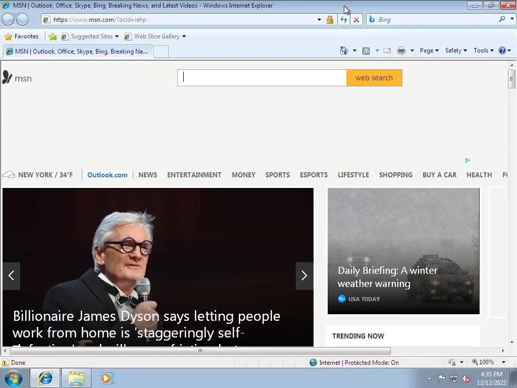Image resolution: width=517 pixels, height=388 pixels.
Task: Show previous slide in headline carousel
Action: click(x=12, y=276)
